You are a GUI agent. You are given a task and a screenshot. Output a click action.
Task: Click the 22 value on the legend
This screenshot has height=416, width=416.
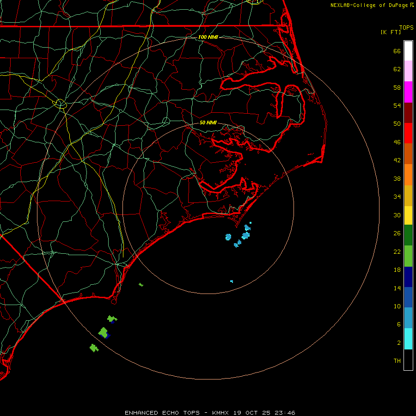coord(397,252)
